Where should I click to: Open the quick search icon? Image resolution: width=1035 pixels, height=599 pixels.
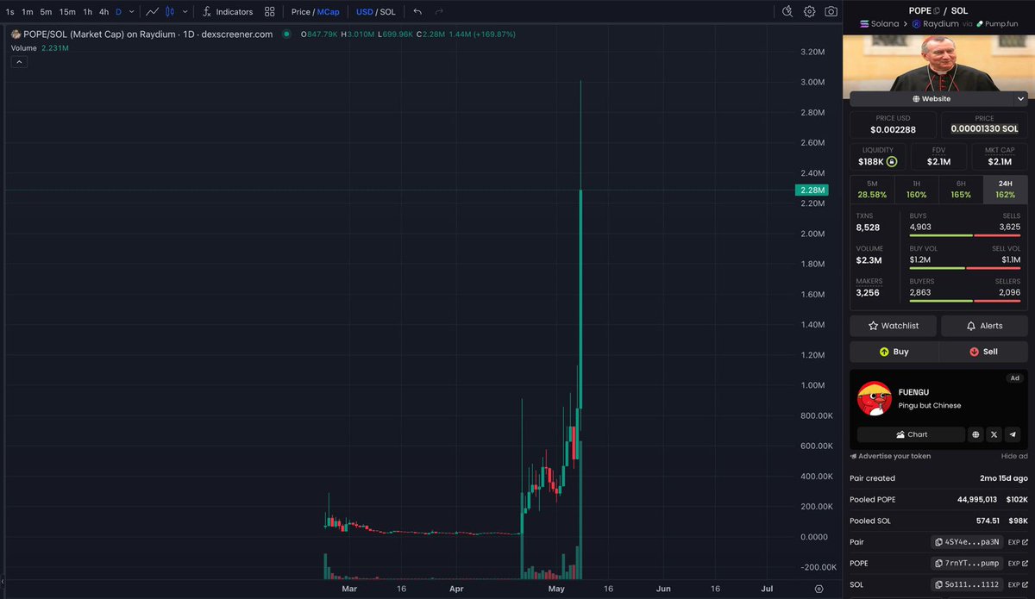coord(787,12)
